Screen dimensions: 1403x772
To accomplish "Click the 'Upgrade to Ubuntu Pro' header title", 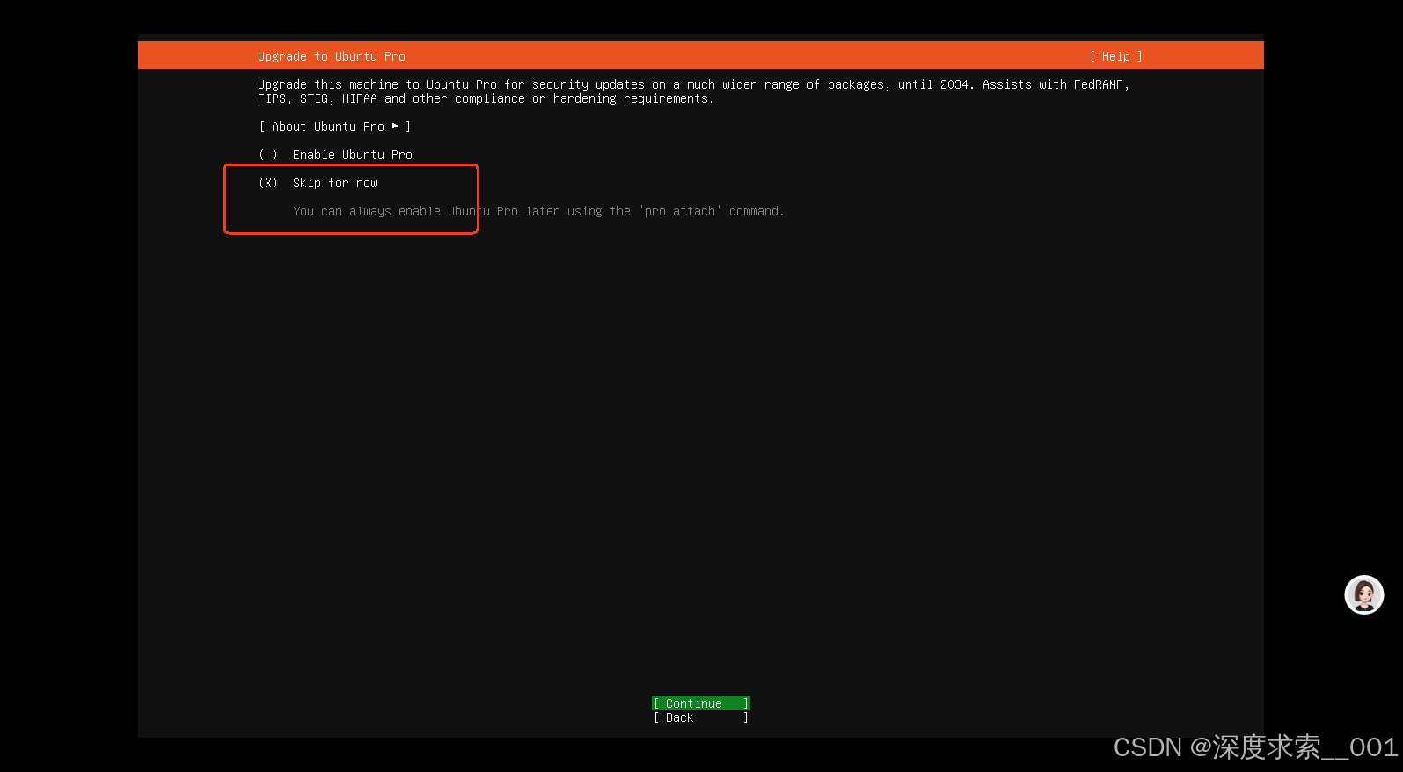I will pyautogui.click(x=332, y=56).
